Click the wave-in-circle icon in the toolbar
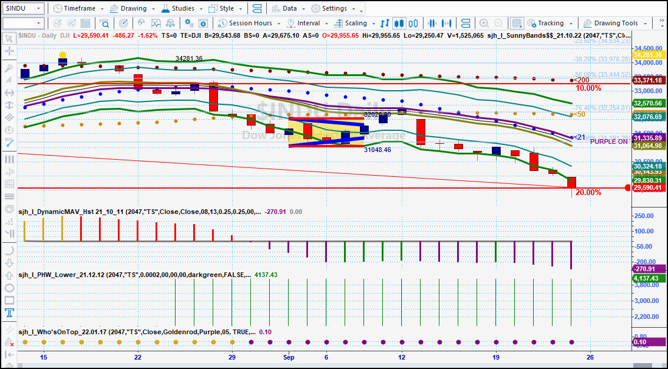Screen dimensions: 668x369 coord(141,23)
